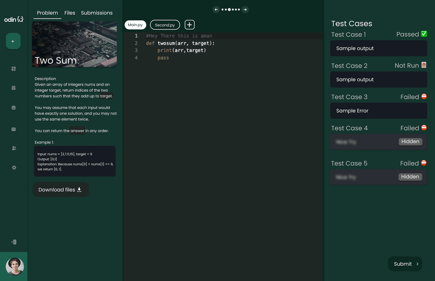Open the users icon in sidebar

pyautogui.click(x=14, y=149)
